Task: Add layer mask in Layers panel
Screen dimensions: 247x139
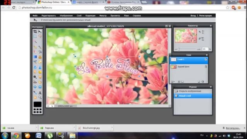Action: 179,81
